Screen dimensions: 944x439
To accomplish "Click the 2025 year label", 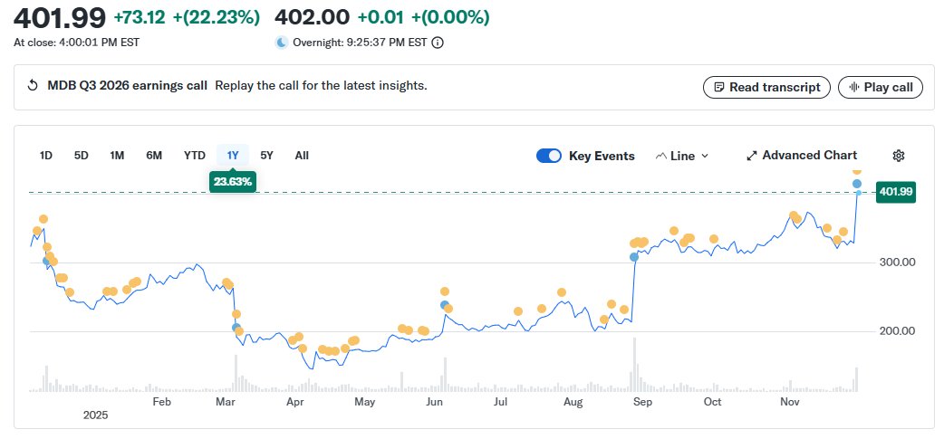I will tap(95, 415).
